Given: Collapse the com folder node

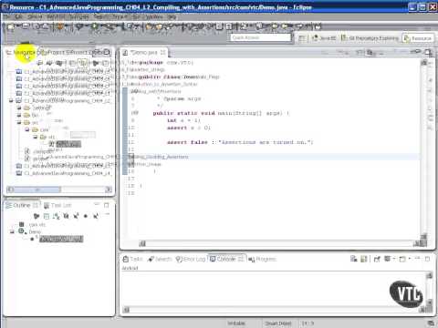Looking at the screenshot, I should coord(27,129).
